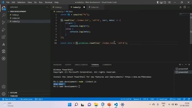Toggle the primary side bar layout icon

click(158, 2)
